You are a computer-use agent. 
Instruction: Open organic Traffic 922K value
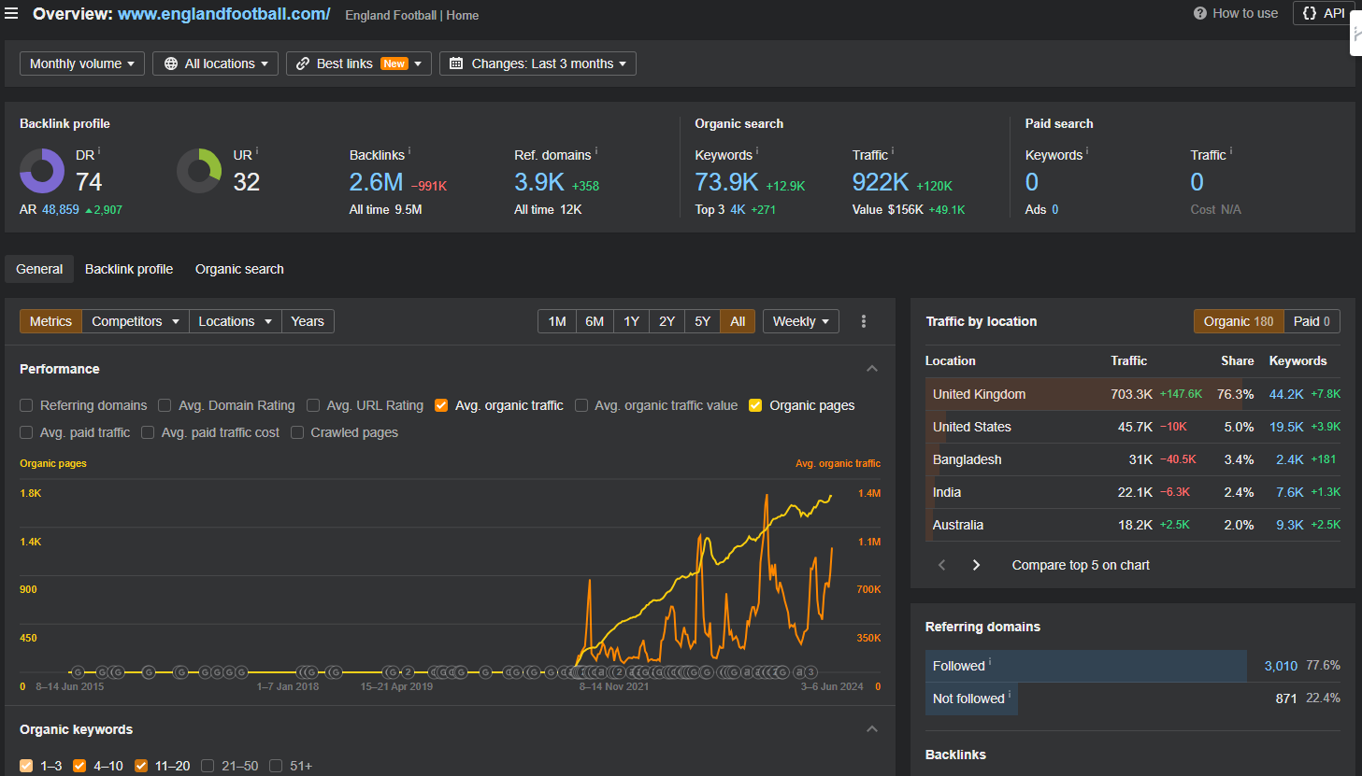(881, 182)
